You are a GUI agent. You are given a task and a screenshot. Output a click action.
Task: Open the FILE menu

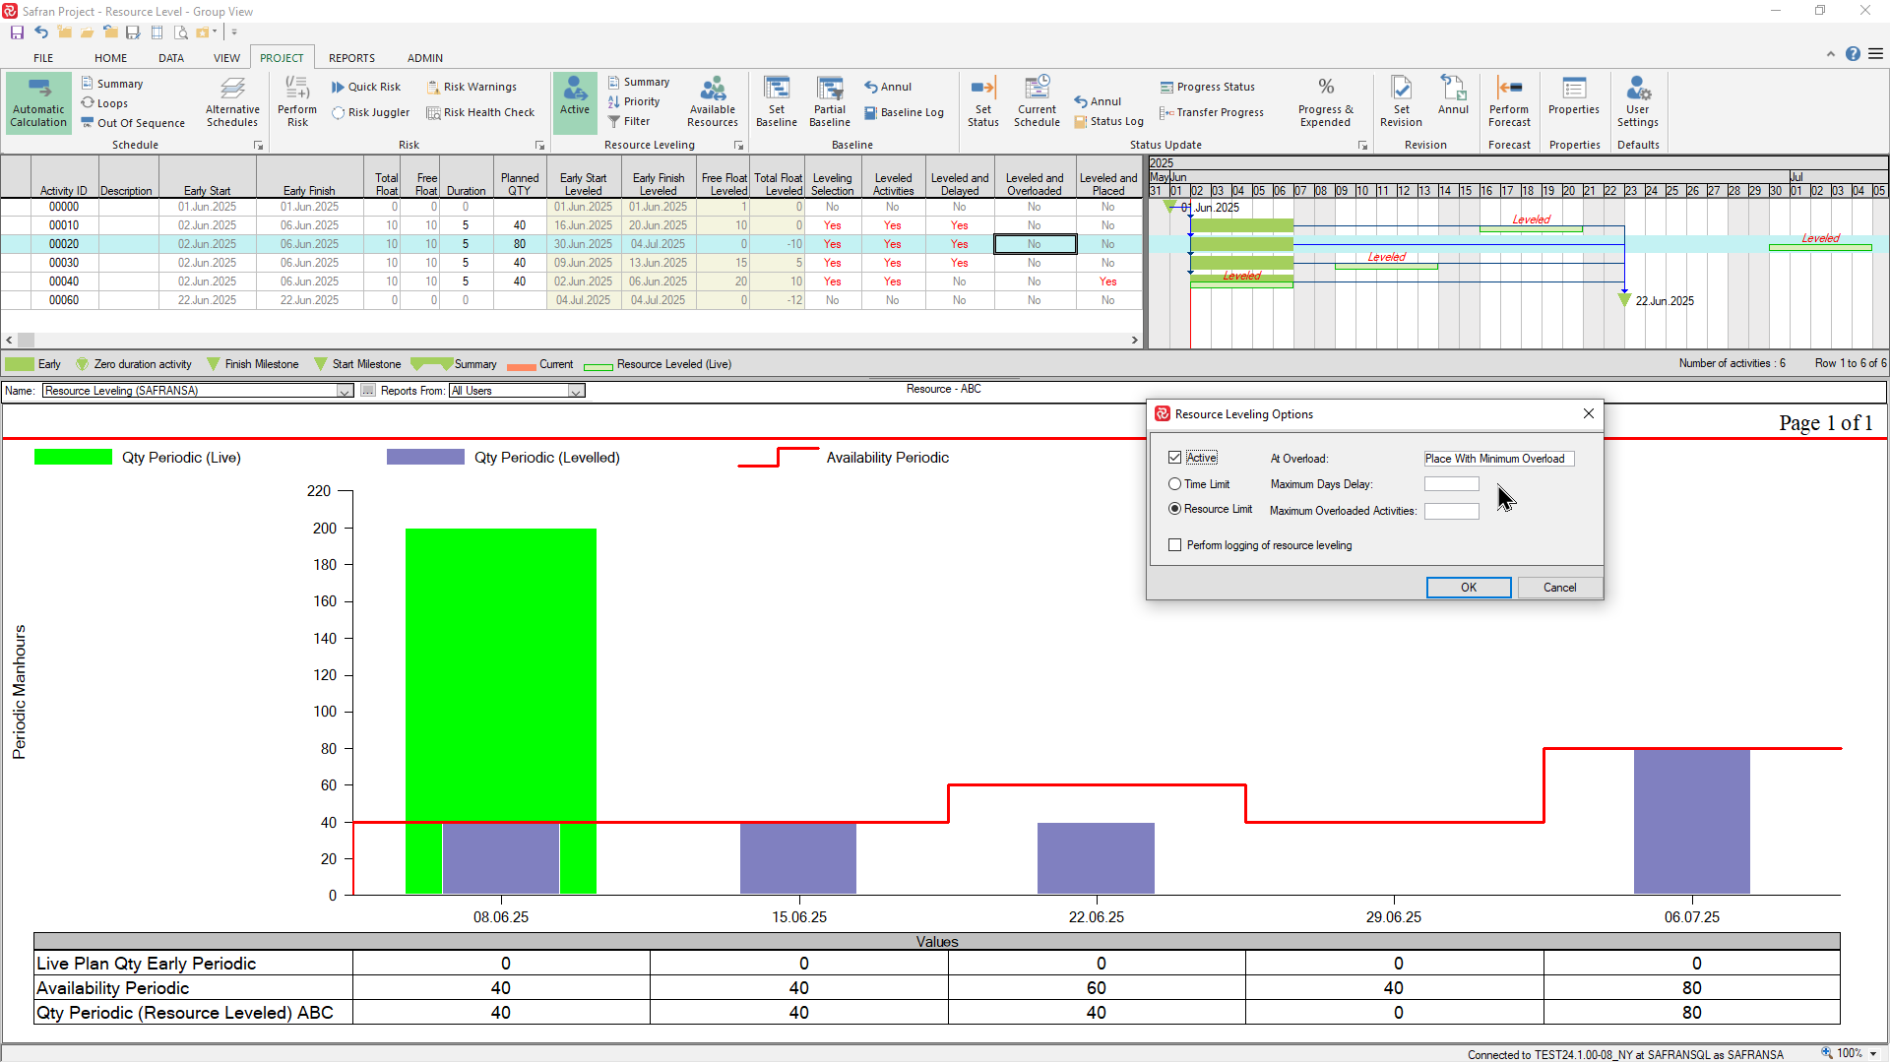pyautogui.click(x=43, y=58)
